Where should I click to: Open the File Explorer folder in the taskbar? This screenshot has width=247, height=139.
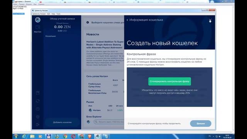point(32,136)
